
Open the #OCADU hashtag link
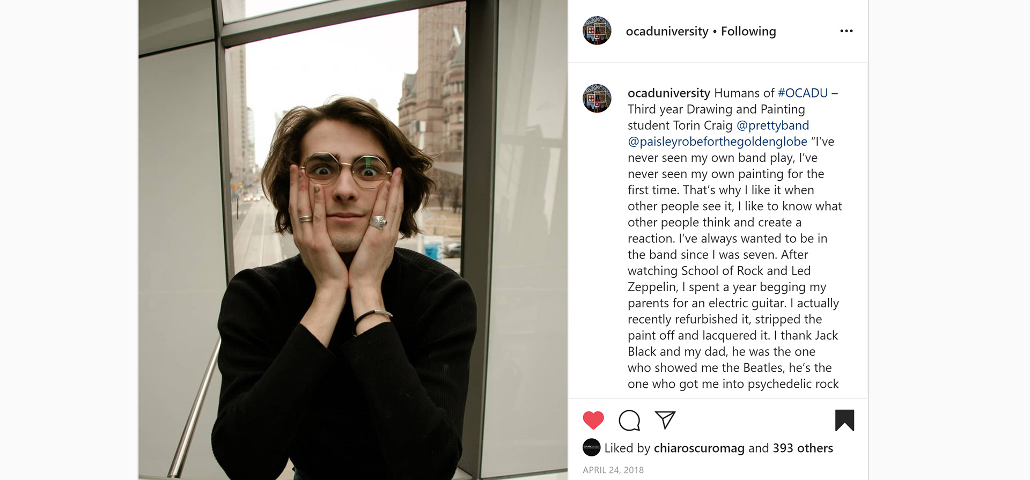click(x=803, y=93)
